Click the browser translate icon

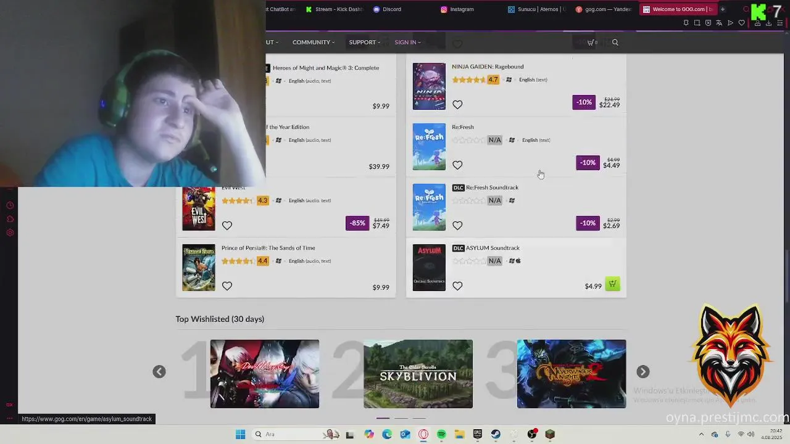(719, 23)
